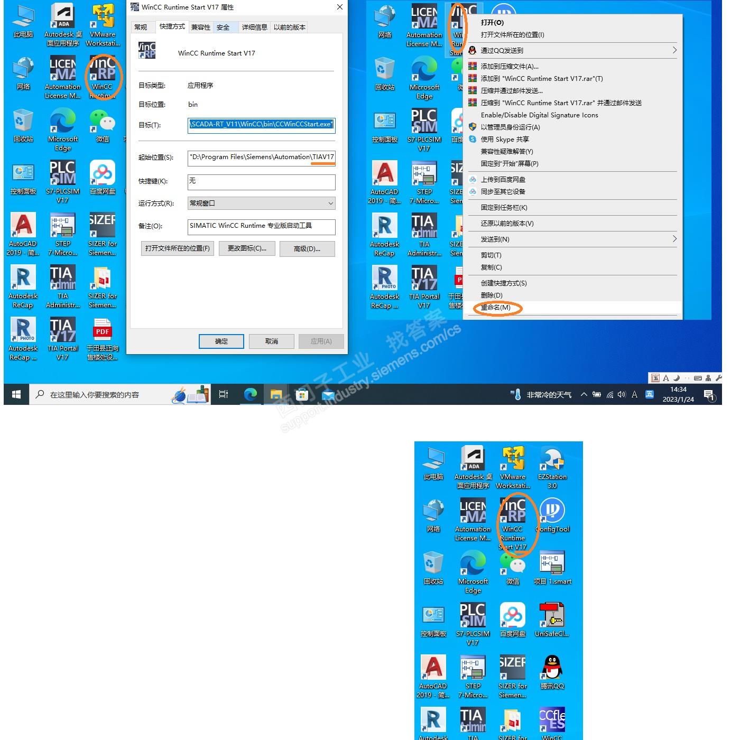Open Microsoft Store from the taskbar
This screenshot has width=731, height=740.
coord(302,394)
